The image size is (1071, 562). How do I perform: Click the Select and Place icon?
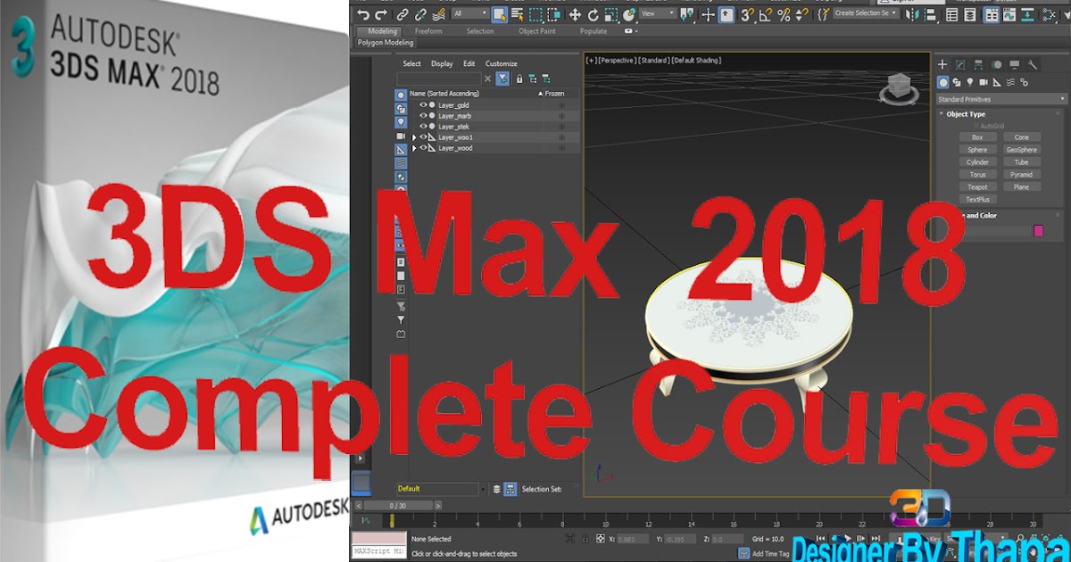coord(628,14)
